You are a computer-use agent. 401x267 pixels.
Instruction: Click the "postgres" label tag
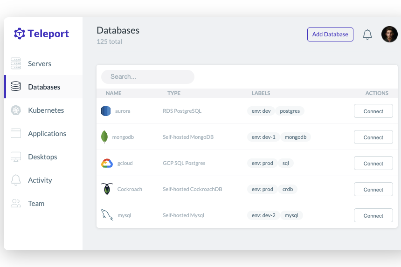pyautogui.click(x=290, y=111)
